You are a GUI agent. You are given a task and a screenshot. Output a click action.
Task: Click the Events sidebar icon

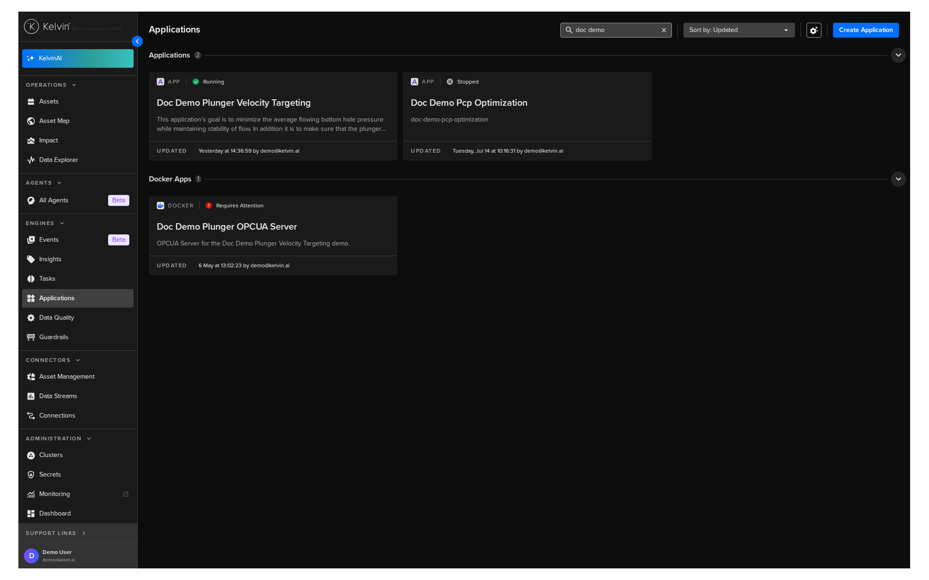tap(31, 240)
